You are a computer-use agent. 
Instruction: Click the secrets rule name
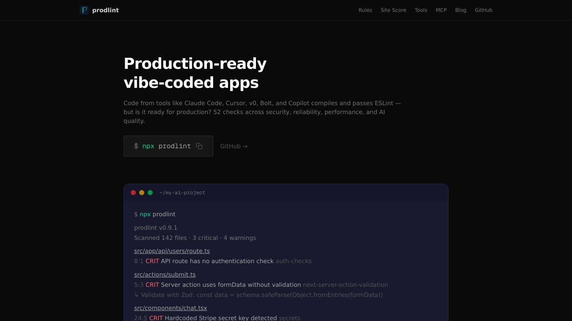(289, 318)
